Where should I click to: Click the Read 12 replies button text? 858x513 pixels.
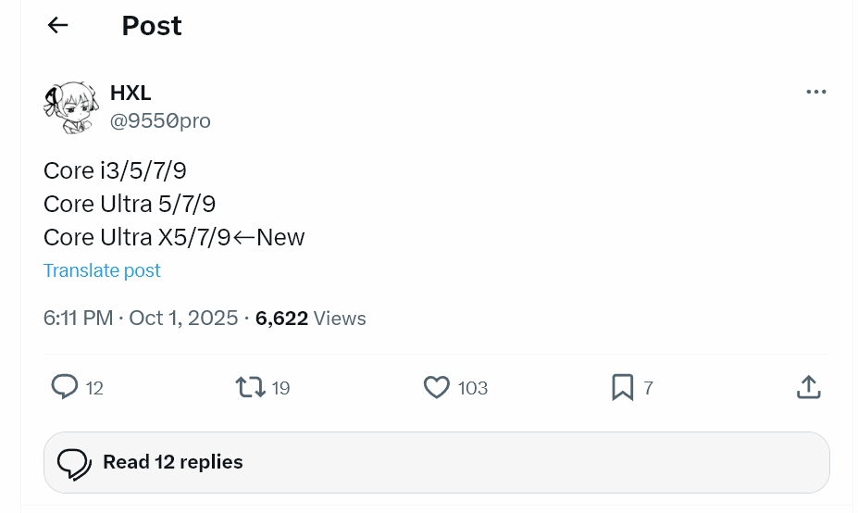click(x=172, y=462)
